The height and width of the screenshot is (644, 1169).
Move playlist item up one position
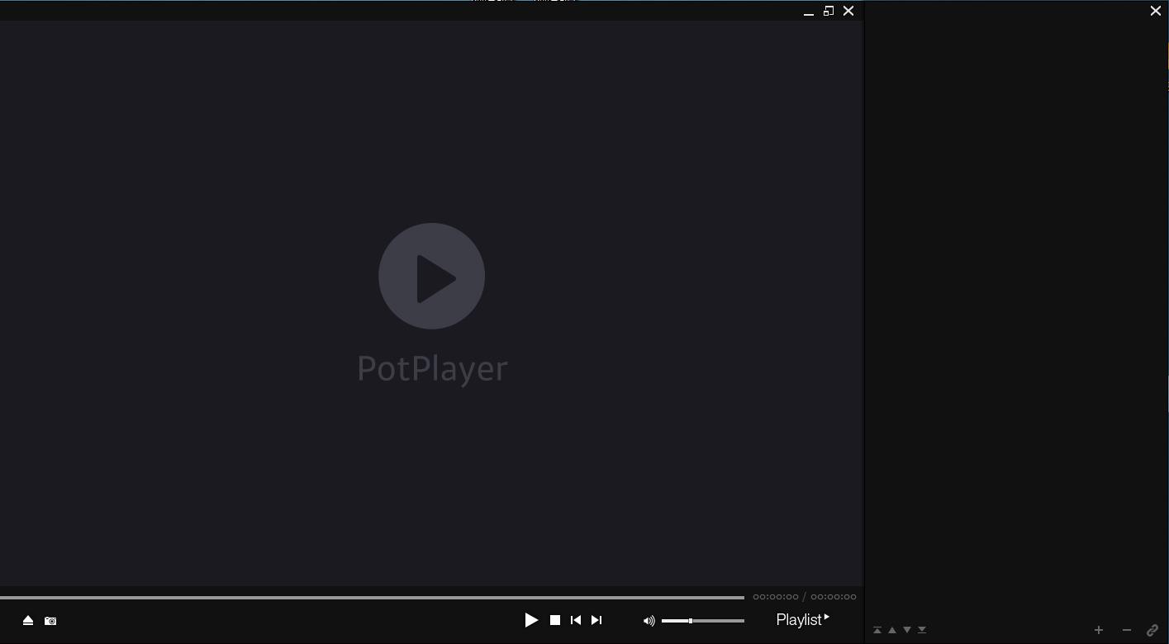coord(892,630)
